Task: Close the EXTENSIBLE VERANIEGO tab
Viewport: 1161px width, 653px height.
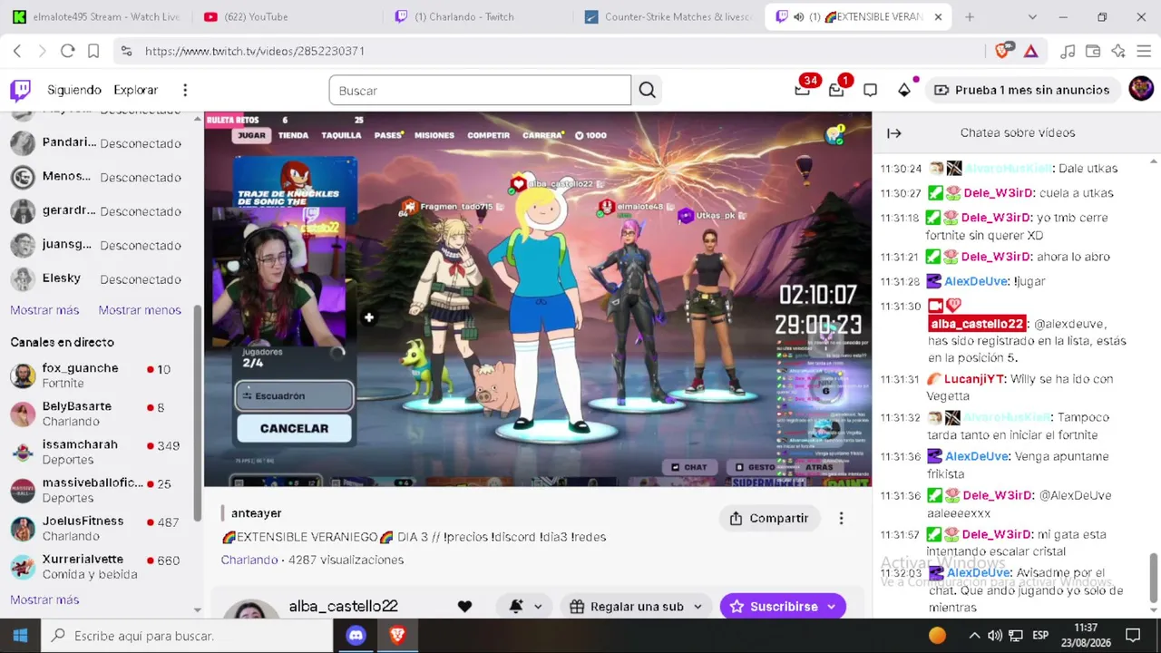Action: (x=938, y=17)
